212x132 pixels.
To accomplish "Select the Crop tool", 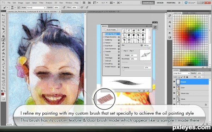I will pyautogui.click(x=4, y=29).
